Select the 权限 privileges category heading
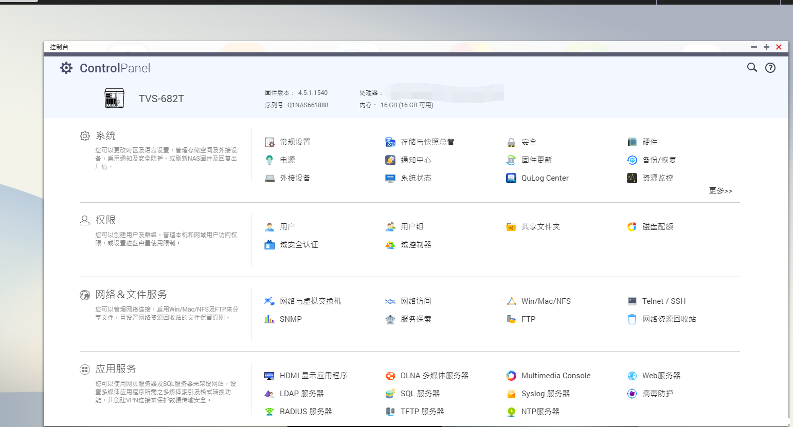 [x=105, y=220]
